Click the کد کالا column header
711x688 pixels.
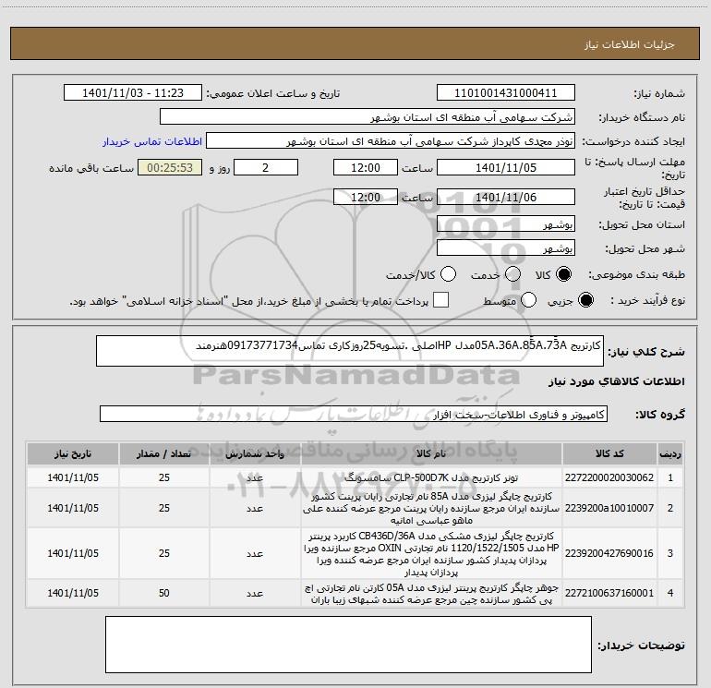point(609,454)
